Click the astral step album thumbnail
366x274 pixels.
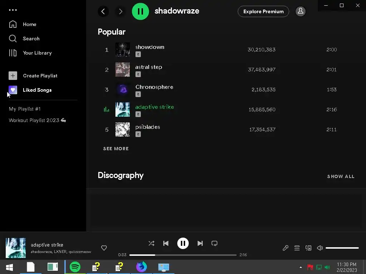123,70
